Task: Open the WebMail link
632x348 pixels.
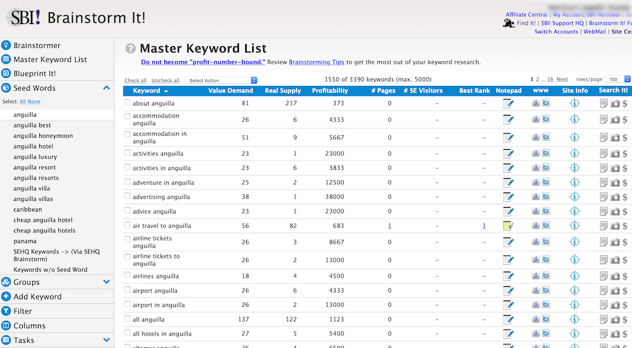Action: coord(595,32)
